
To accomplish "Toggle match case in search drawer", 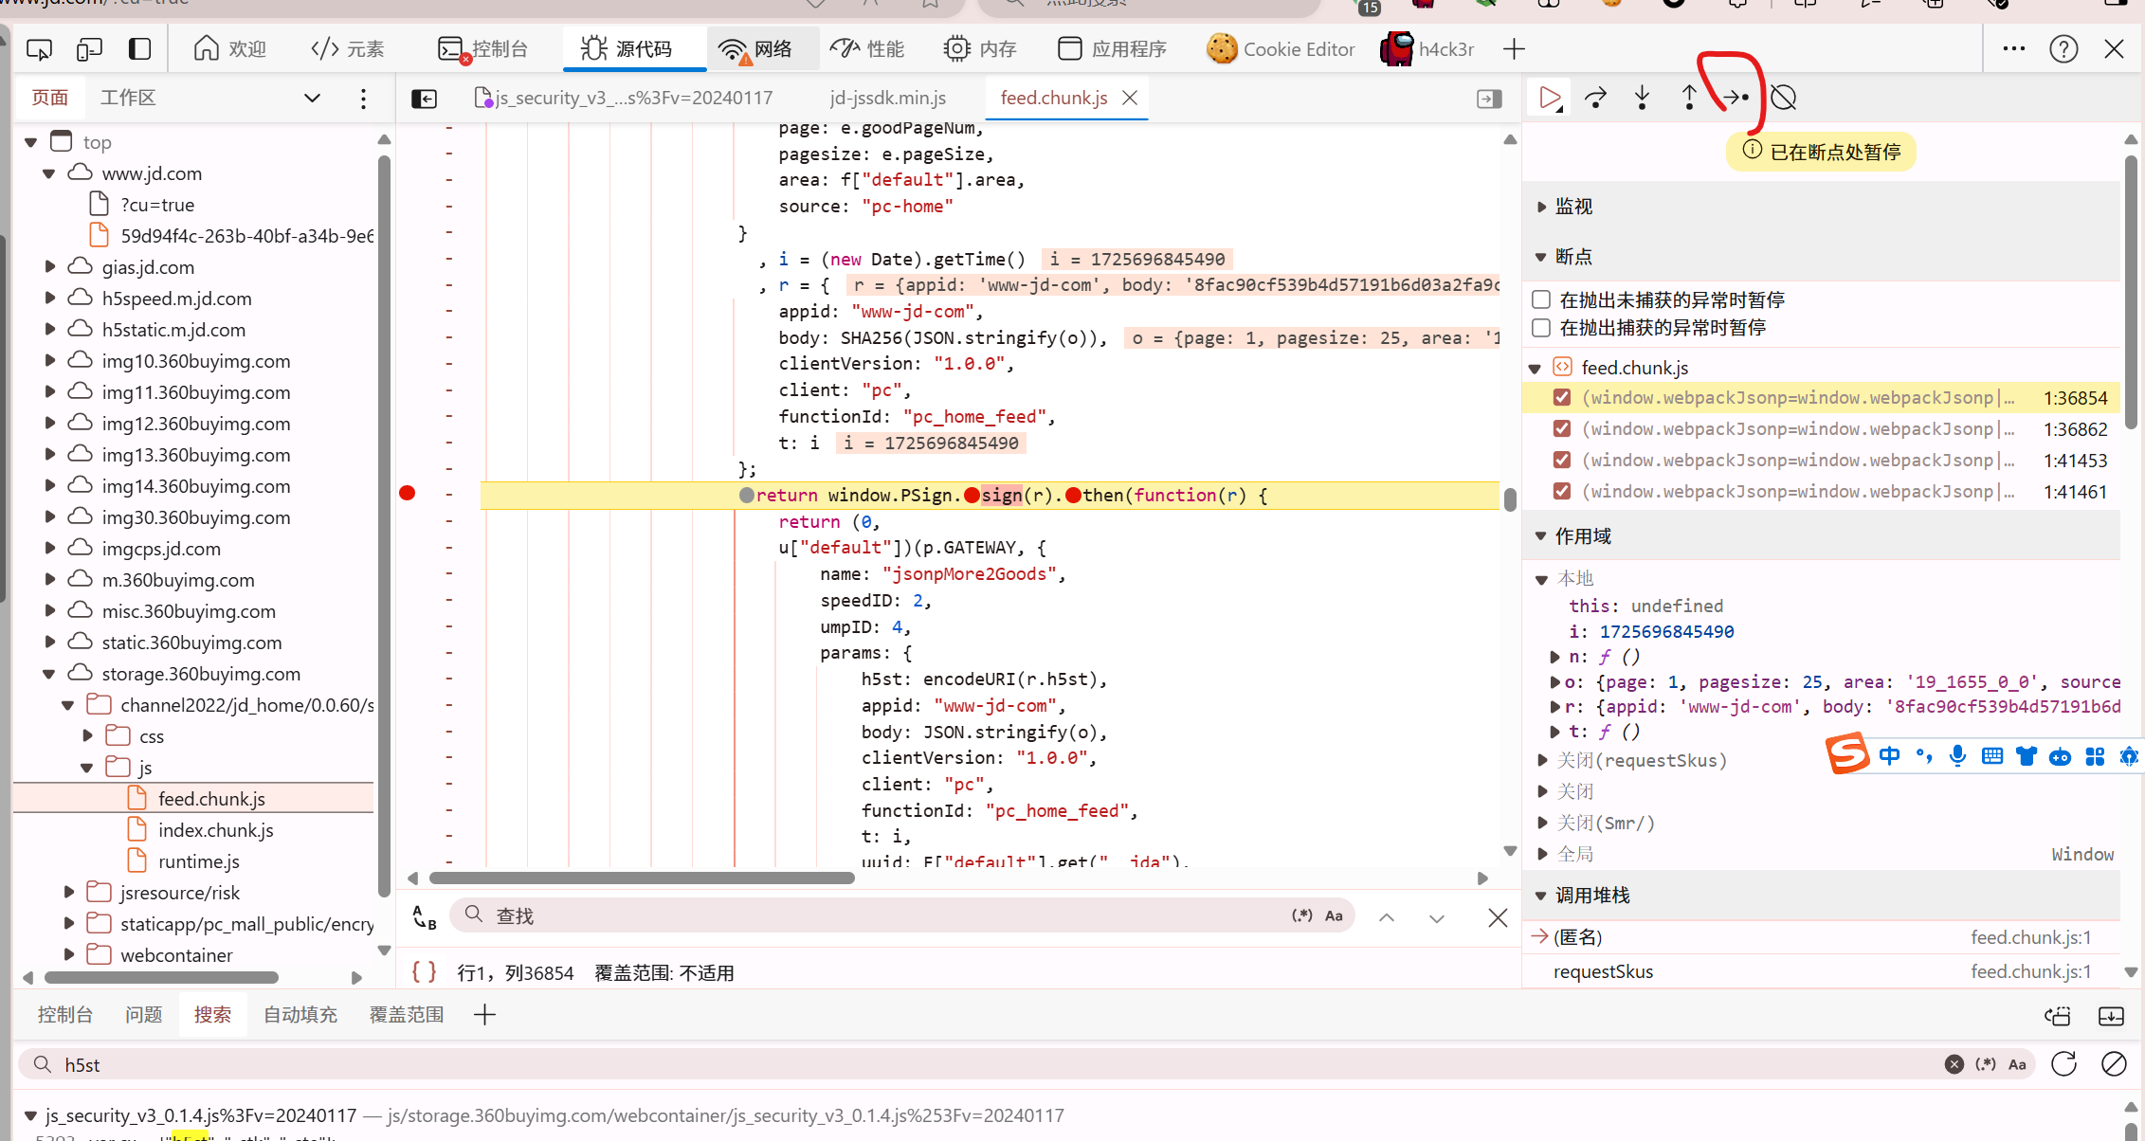I will (2018, 1064).
